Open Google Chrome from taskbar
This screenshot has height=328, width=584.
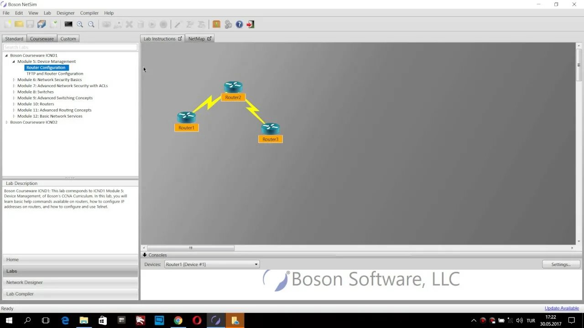click(178, 320)
